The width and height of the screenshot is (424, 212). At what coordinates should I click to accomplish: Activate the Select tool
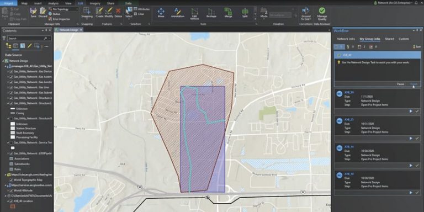[129, 10]
